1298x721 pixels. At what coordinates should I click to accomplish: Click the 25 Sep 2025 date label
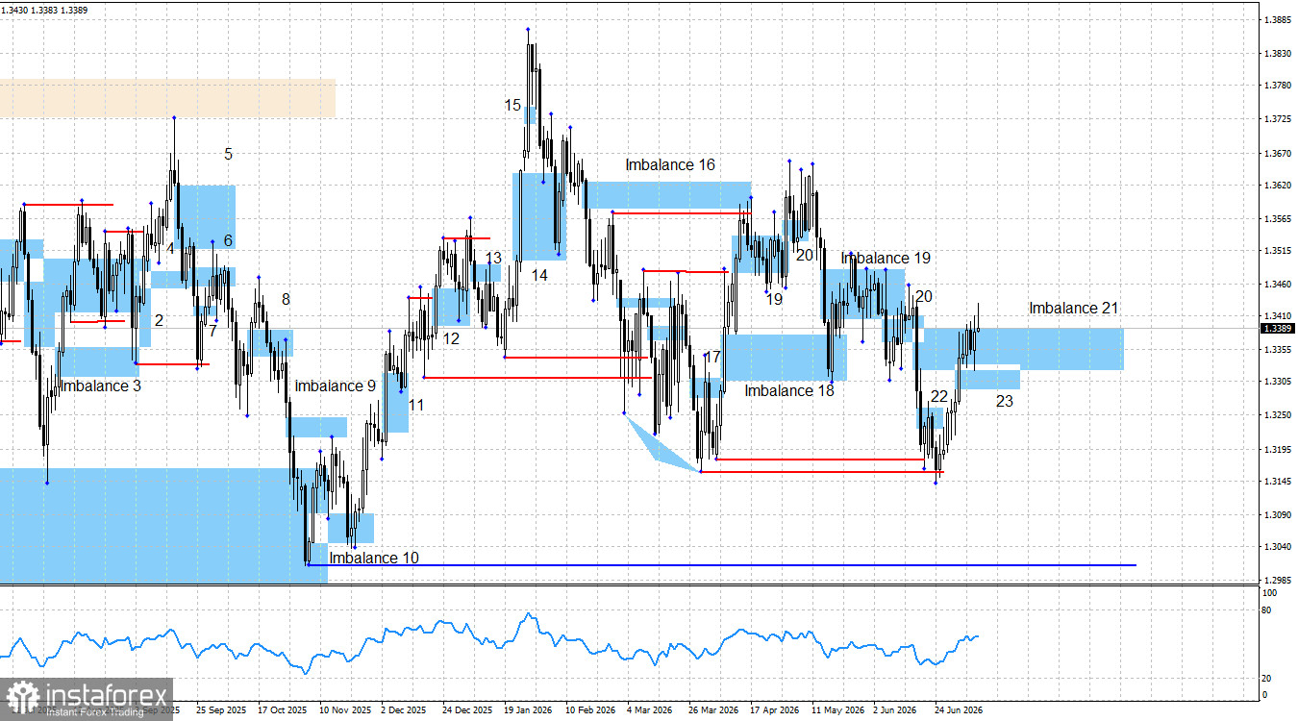point(220,710)
